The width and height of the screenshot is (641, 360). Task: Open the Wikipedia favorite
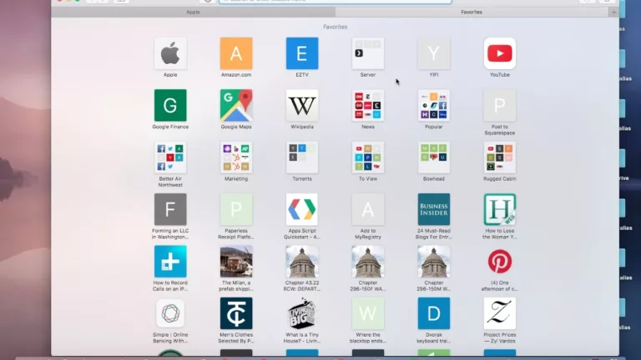302,105
